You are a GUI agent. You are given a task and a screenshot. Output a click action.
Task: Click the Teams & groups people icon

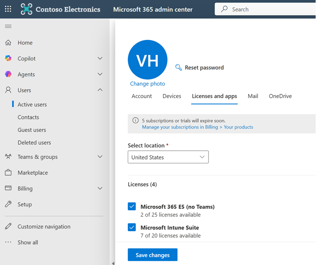pos(8,156)
